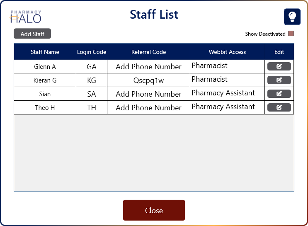Click the edit icon for Sian

click(279, 94)
